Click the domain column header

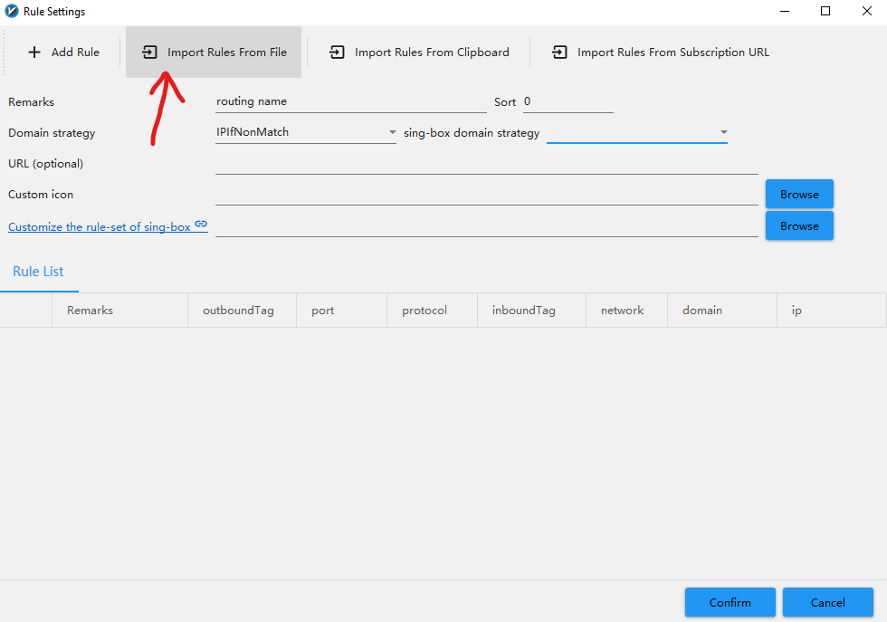click(x=702, y=311)
